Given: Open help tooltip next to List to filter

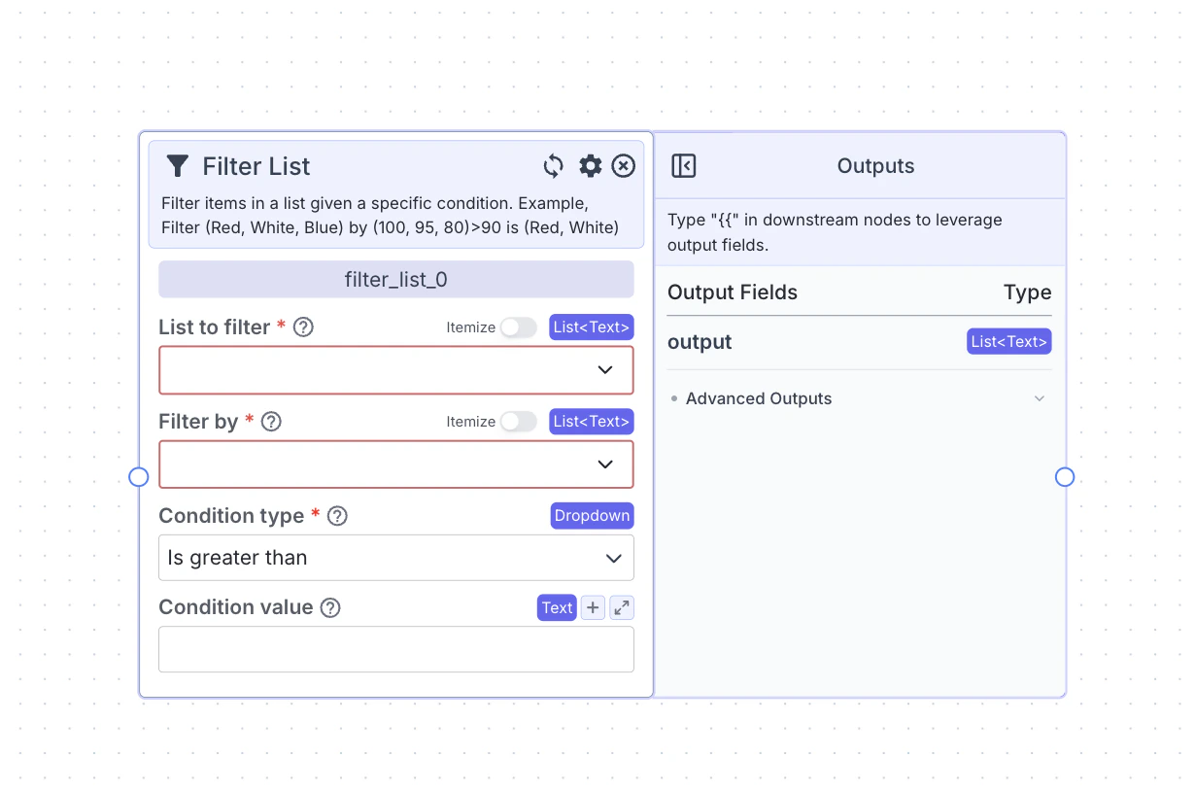Looking at the screenshot, I should (x=302, y=327).
